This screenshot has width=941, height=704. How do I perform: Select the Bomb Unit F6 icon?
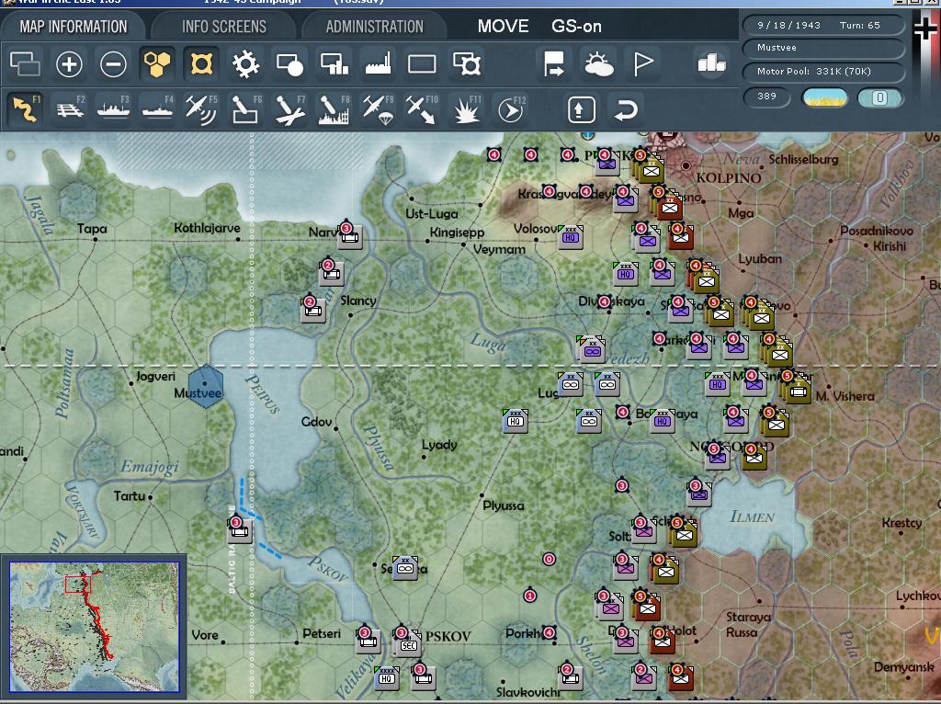coord(246,109)
